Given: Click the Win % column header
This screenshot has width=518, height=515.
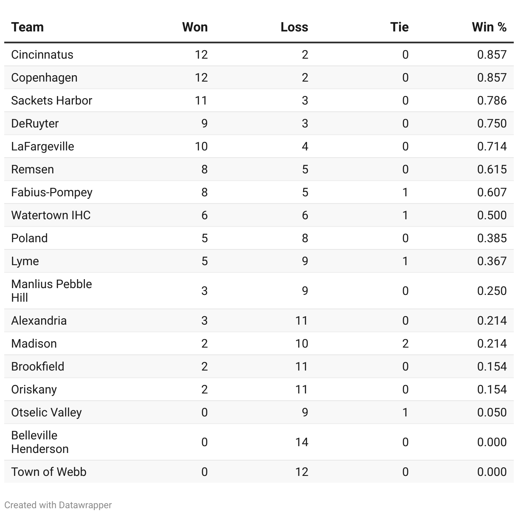Looking at the screenshot, I should (489, 27).
